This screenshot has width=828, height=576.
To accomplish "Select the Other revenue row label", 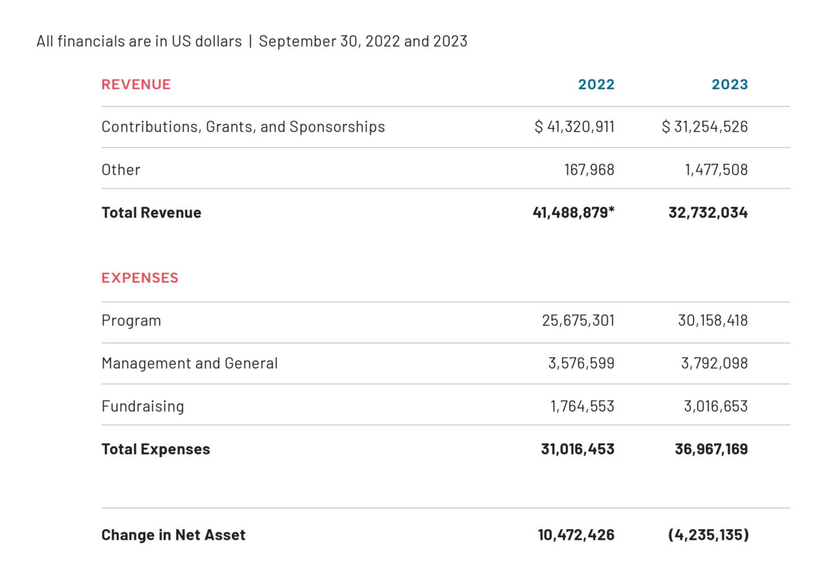I will tap(121, 170).
